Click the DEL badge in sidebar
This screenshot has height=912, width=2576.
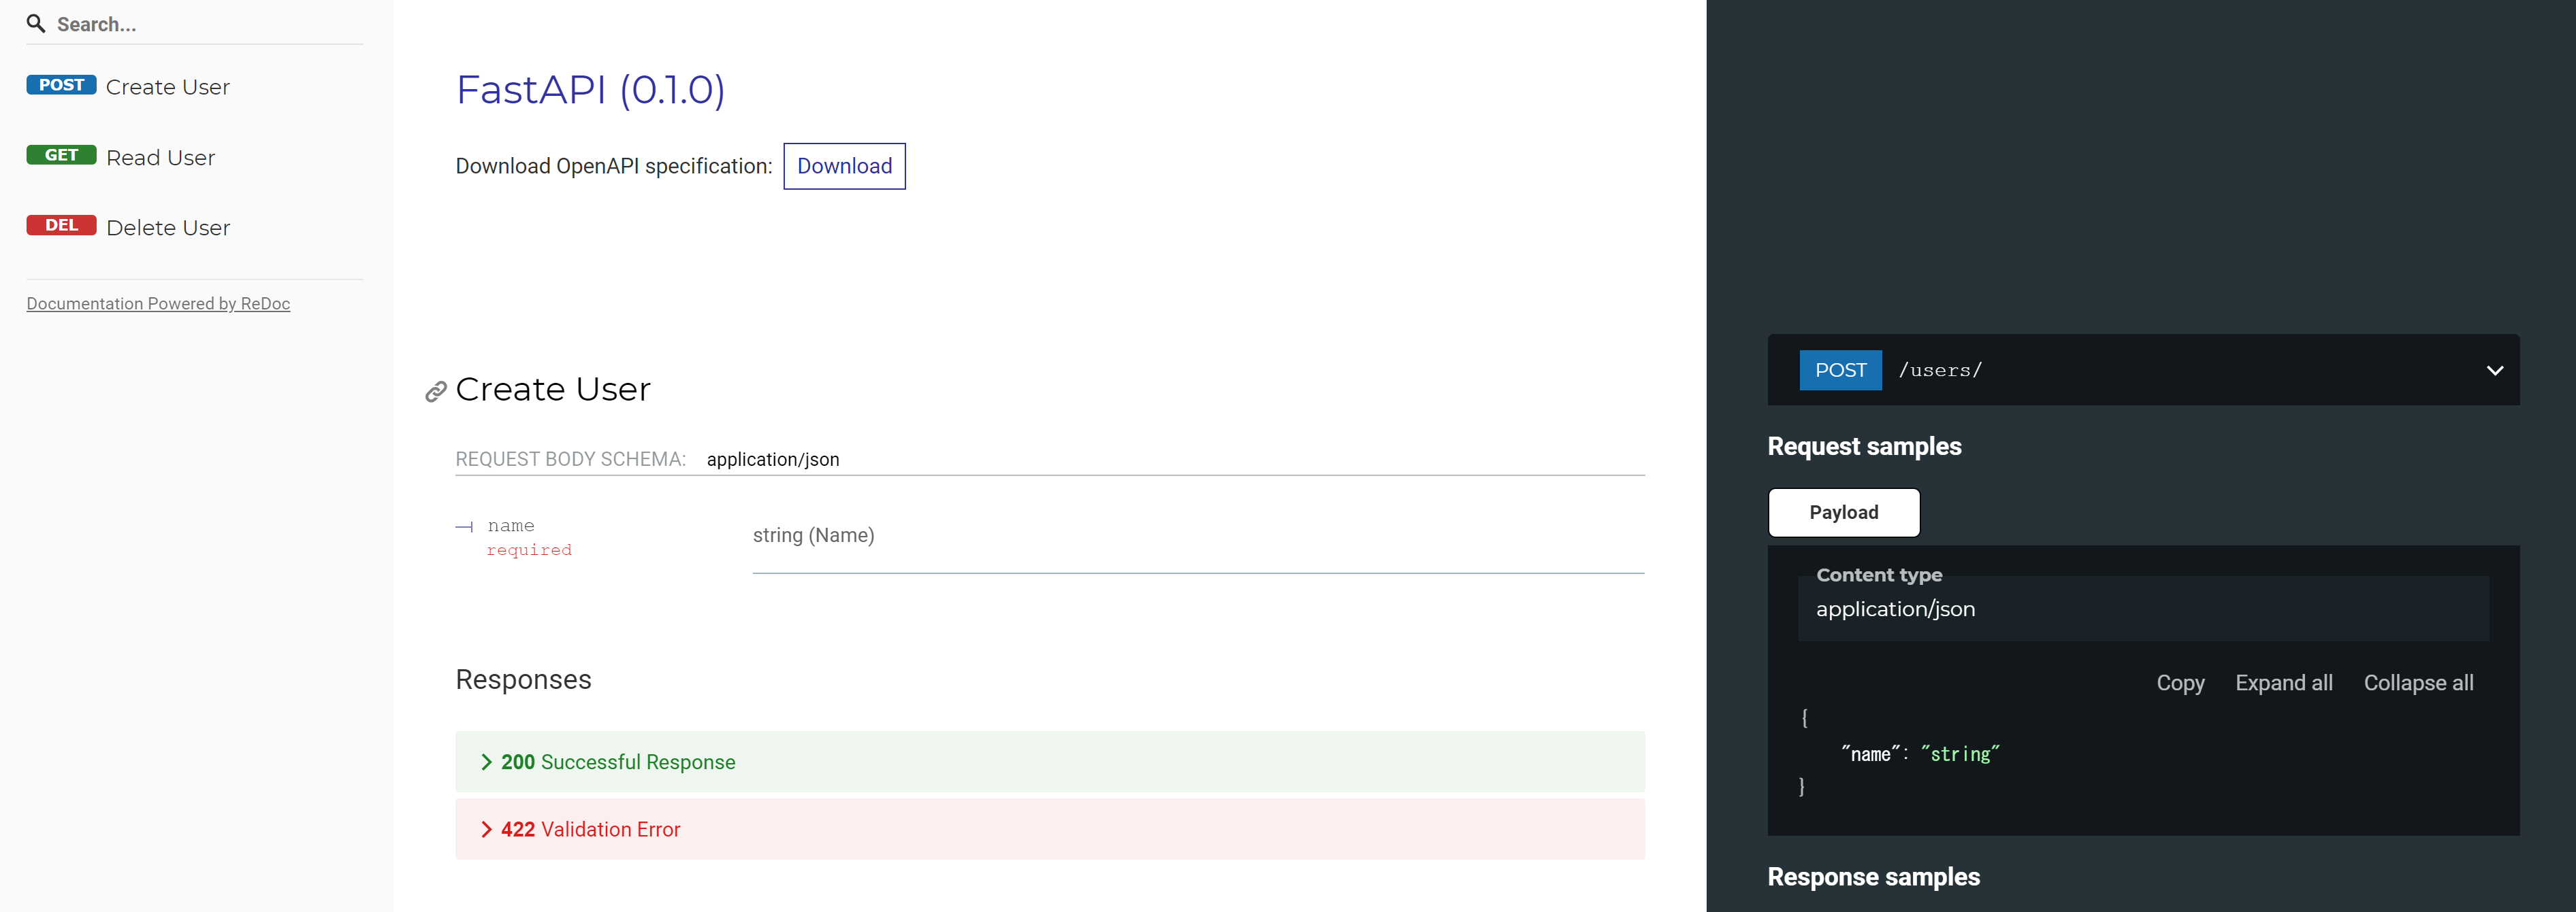click(x=61, y=224)
